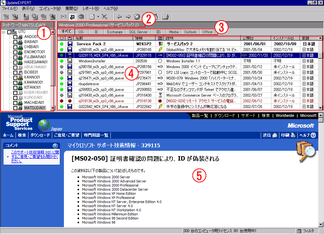Click the dark red status dot in the q318138 row
The height and width of the screenshot is (235, 324).
click(x=62, y=101)
